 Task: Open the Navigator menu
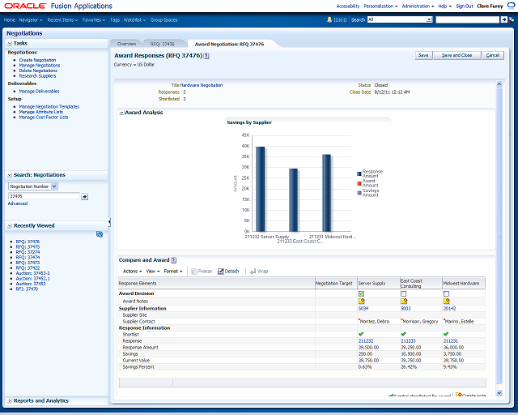[31, 20]
